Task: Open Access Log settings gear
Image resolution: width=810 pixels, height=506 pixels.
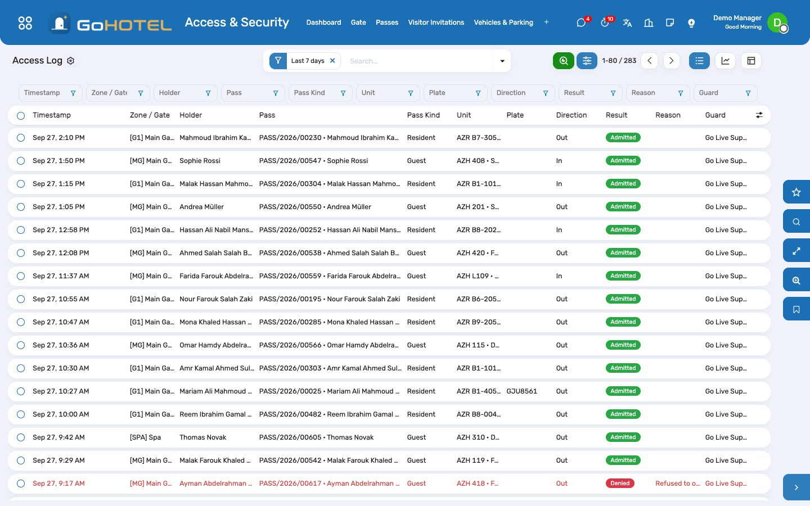Action: (71, 61)
